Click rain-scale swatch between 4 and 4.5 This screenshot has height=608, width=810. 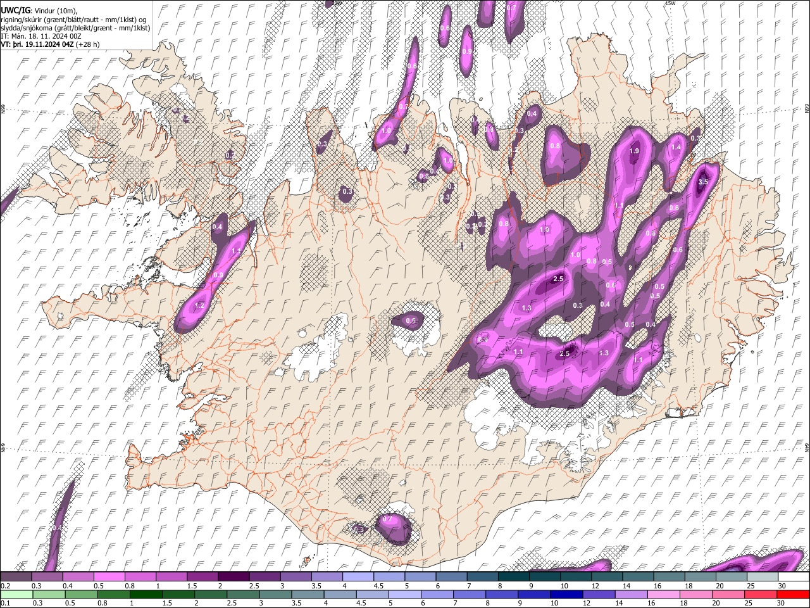(x=340, y=595)
